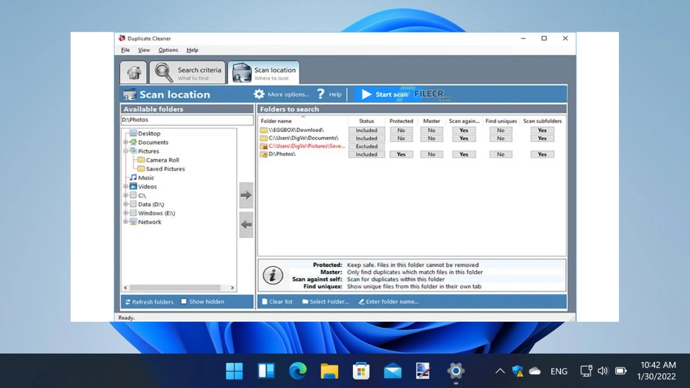Screen dimensions: 690x388
Task: Expand the C:\ drive tree node
Action: (126, 195)
